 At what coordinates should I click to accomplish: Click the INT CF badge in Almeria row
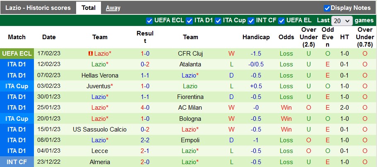pyautogui.click(x=17, y=162)
